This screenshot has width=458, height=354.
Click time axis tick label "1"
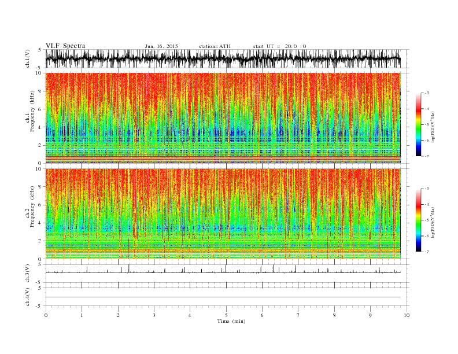pyautogui.click(x=82, y=315)
